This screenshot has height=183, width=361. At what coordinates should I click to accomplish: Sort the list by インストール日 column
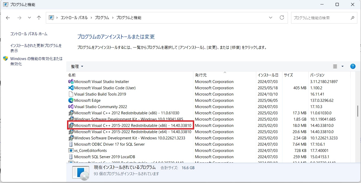point(268,75)
